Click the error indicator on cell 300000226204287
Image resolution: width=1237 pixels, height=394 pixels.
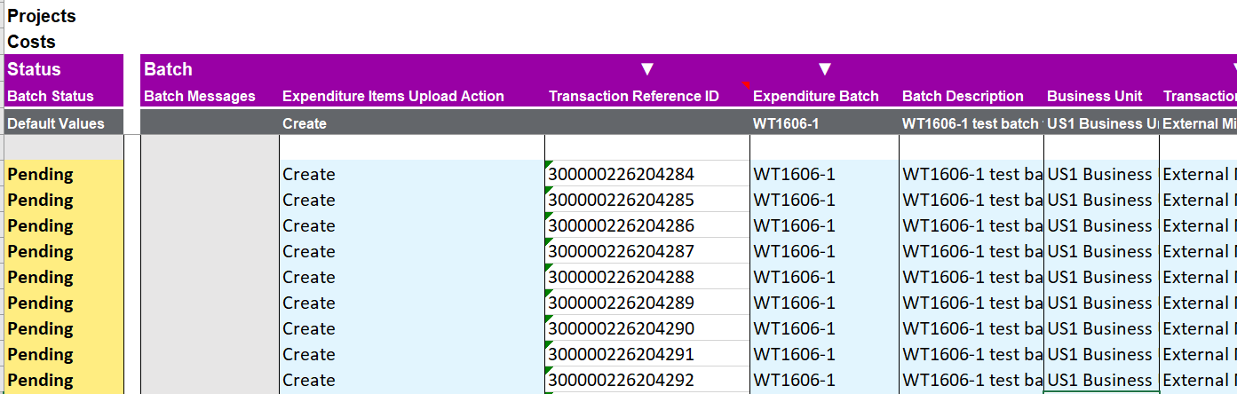549,241
